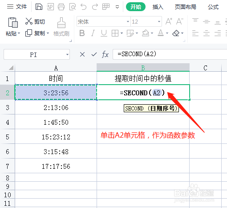Image resolution: width=227 pixels, height=208 pixels.
Task: Expand font color dropdown arrow
Action: coord(167,33)
